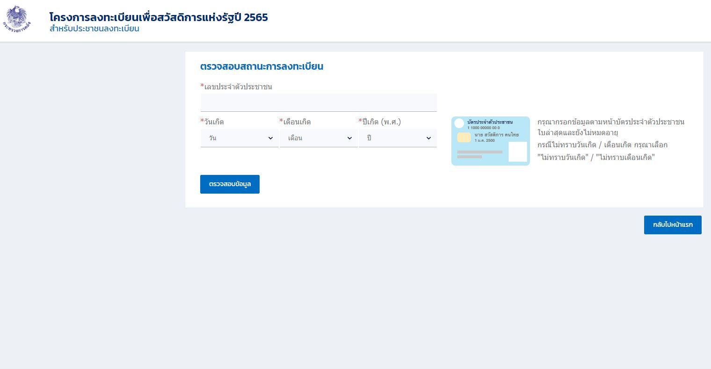Click the เลขประจำตัวประชาชน ID number input field

[319, 102]
